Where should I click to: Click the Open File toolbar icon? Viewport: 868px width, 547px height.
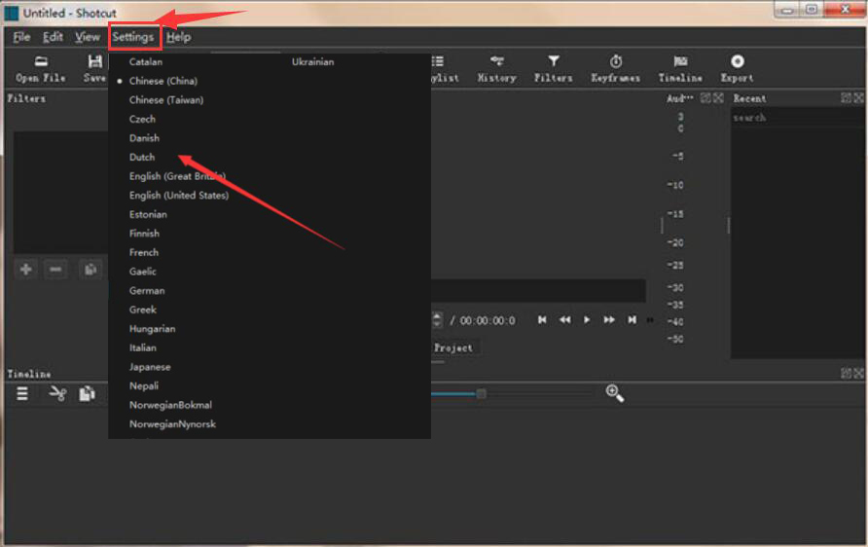tap(41, 69)
